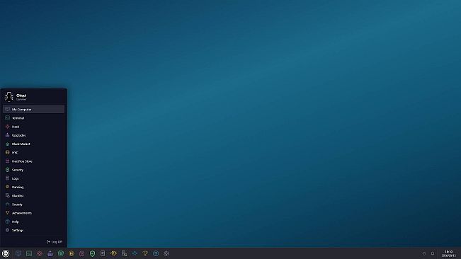Open HYC coin icon on the taskbar

72,253
